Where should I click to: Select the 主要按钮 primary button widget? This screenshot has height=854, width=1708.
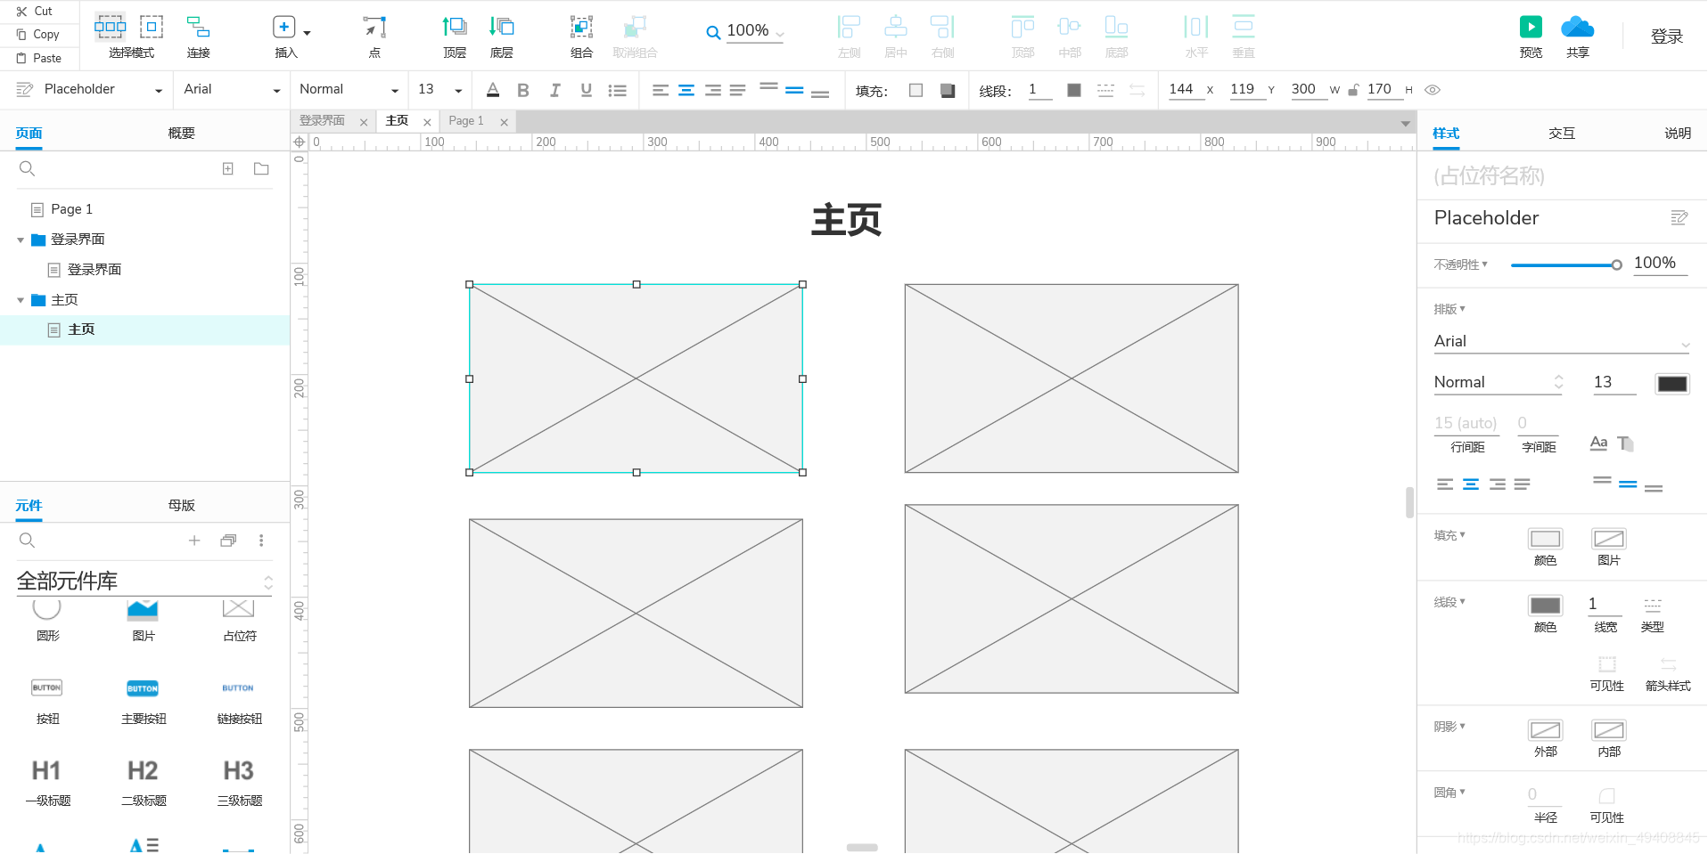tap(143, 701)
